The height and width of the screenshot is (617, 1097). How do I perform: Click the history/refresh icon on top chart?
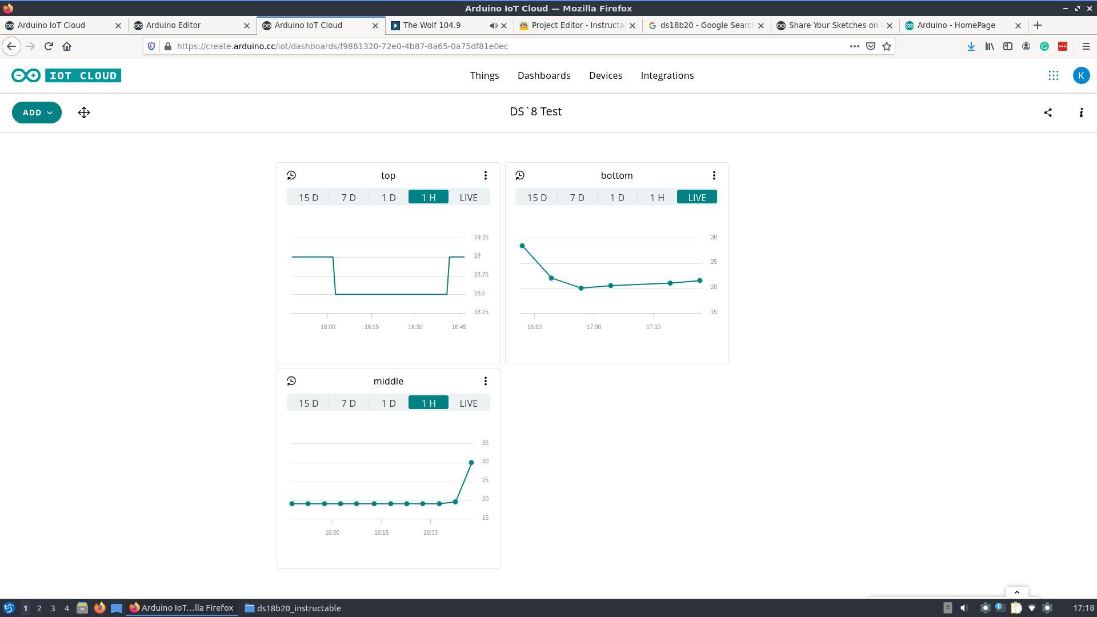[291, 175]
